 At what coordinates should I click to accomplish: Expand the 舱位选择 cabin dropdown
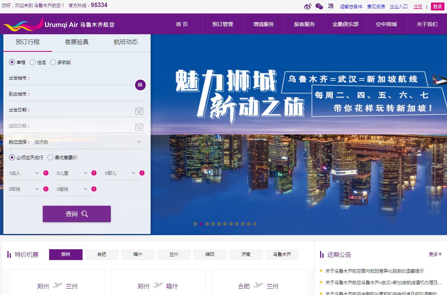pos(139,142)
